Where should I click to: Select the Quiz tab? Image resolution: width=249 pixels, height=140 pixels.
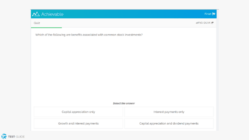37,23
